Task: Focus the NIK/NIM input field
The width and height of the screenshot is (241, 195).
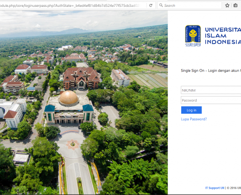Action: [211, 90]
